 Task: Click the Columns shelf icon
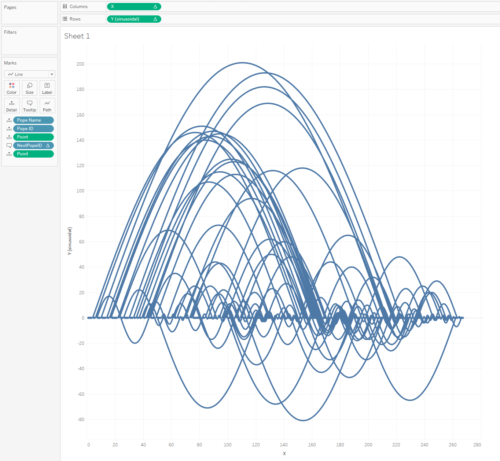pos(65,7)
